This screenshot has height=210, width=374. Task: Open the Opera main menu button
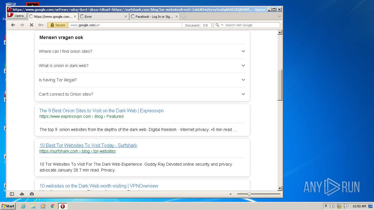(17, 16)
